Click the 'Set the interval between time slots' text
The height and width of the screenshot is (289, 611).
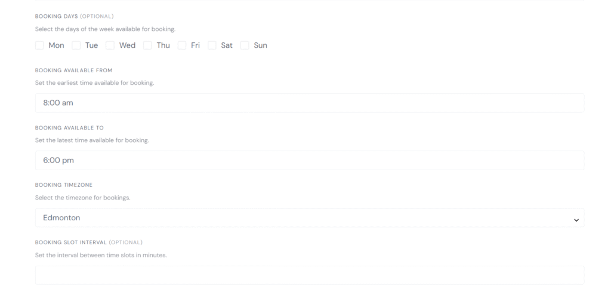pyautogui.click(x=101, y=255)
